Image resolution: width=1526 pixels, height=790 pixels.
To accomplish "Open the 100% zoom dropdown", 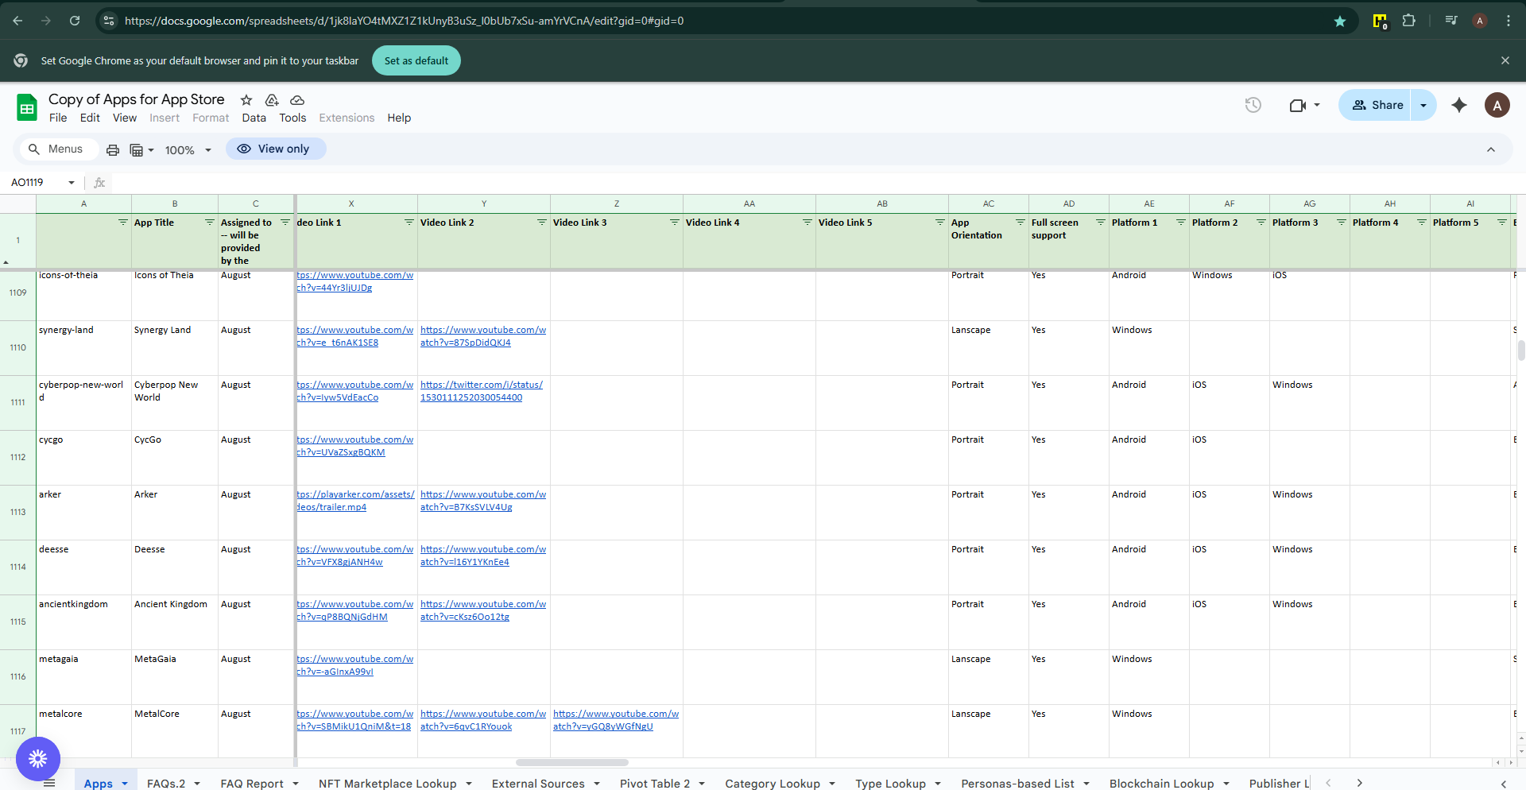I will [188, 150].
